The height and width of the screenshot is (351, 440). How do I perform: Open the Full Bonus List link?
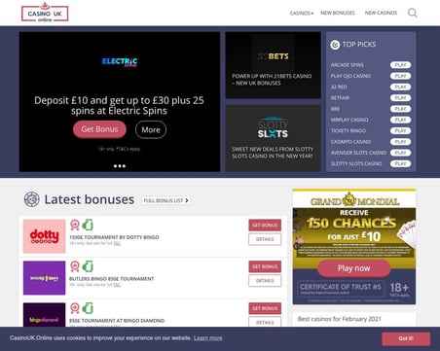pyautogui.click(x=165, y=200)
